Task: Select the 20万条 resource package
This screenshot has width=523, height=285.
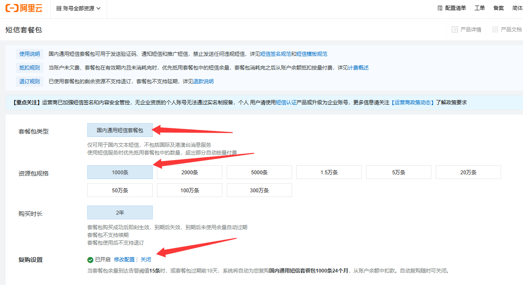Action: 468,172
